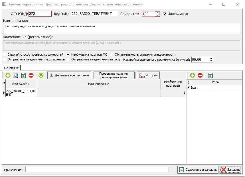Viewport: 245px width, 177px height.
Task: Click the Код КСАМУ column header
Action: pyautogui.click(x=21, y=84)
